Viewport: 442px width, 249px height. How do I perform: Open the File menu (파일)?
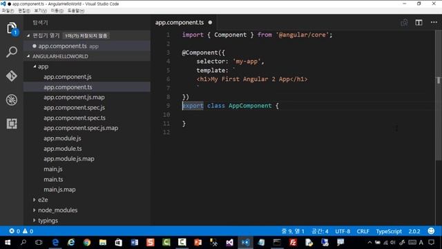(x=8, y=11)
